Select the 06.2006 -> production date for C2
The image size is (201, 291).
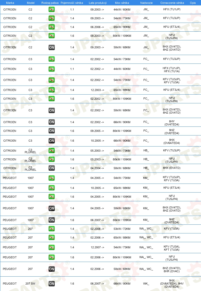[97, 27]
